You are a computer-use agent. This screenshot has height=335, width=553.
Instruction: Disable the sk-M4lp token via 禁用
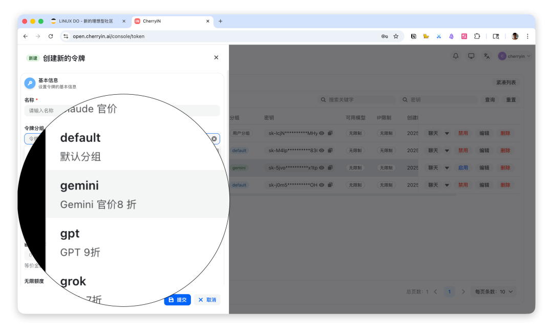[x=463, y=151]
